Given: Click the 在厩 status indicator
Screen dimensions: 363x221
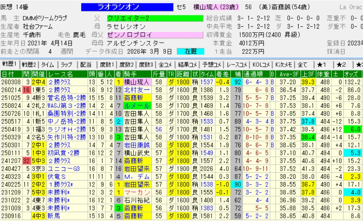Looking at the screenshot, I should (190, 52).
